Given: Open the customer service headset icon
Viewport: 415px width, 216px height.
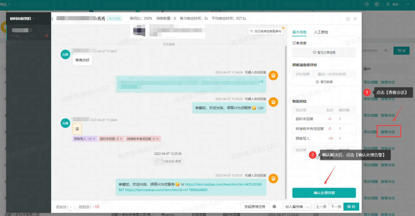Looking at the screenshot, I should pos(367,4).
